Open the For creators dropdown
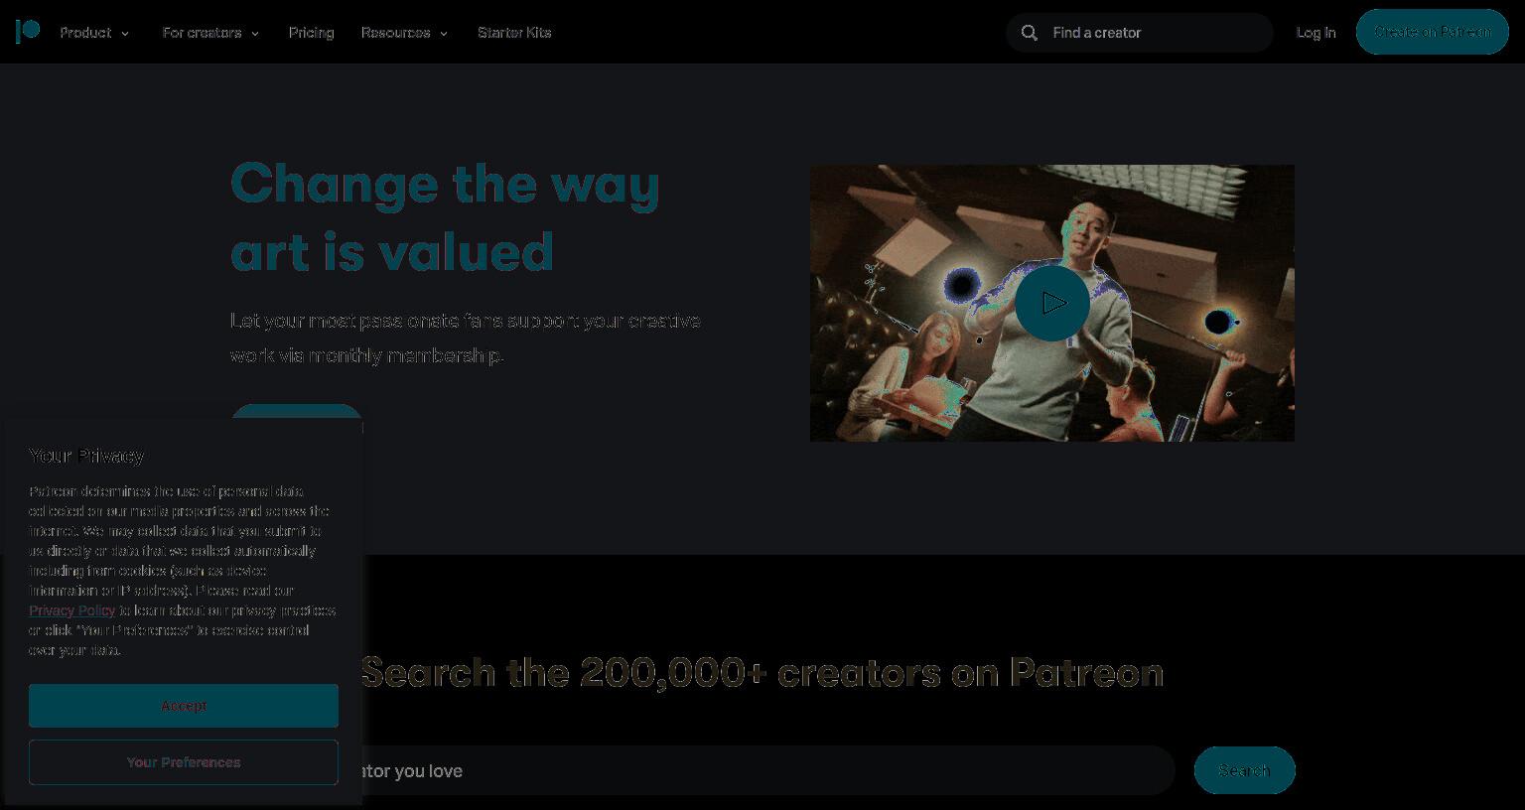The image size is (1525, 810). coord(210,33)
